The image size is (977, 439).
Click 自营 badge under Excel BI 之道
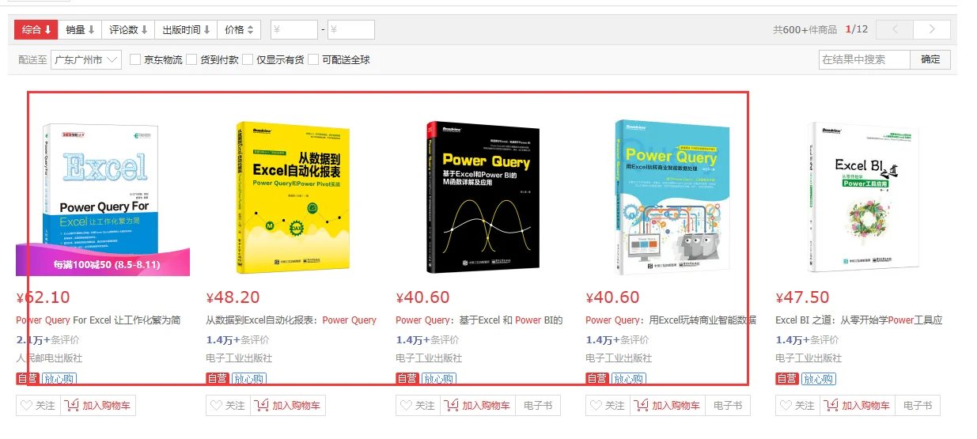(786, 379)
